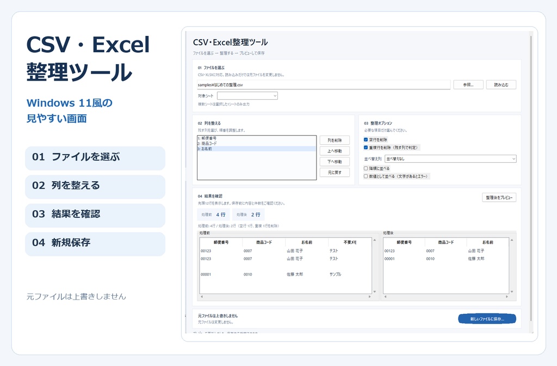Click 処理前 table scroll down arrow

374,292
